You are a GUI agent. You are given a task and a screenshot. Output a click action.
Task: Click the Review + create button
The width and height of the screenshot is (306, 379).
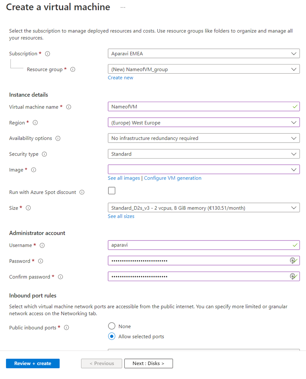coord(33,363)
